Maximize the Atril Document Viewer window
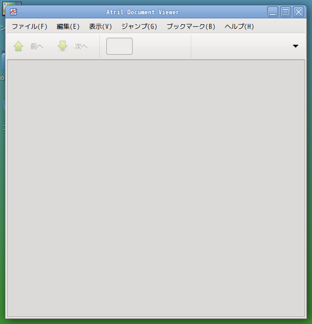 pyautogui.click(x=286, y=12)
